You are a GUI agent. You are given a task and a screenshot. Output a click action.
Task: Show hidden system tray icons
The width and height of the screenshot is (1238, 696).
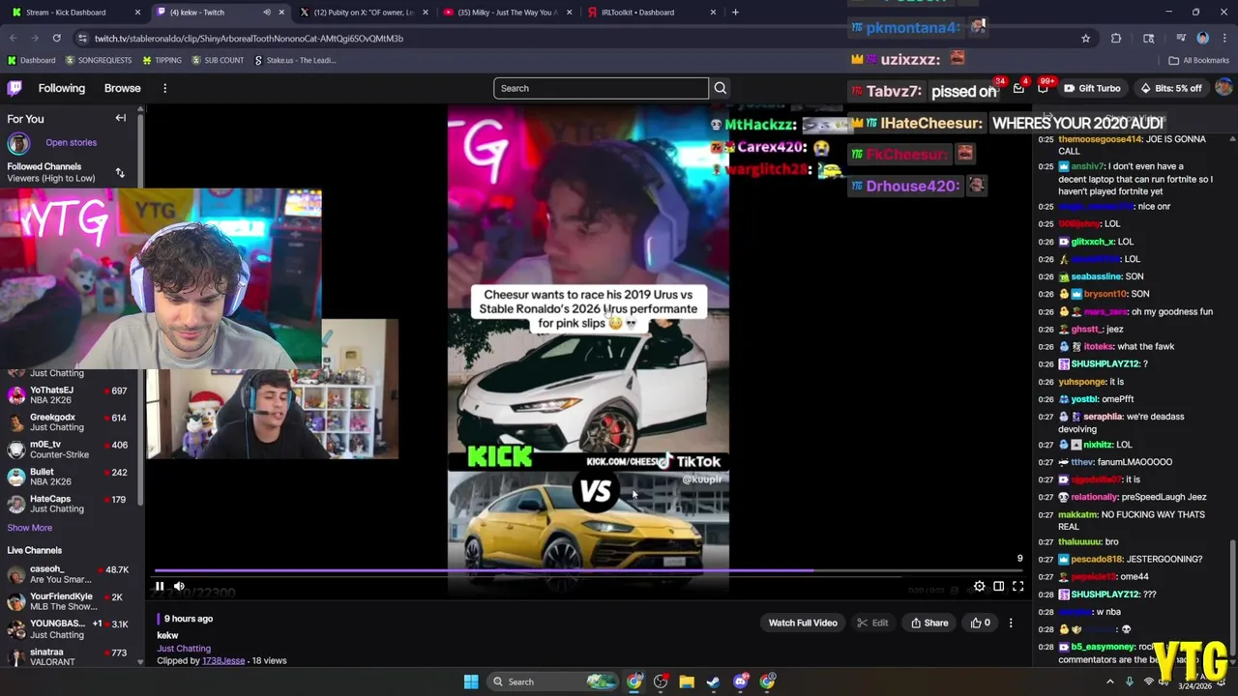pos(1109,681)
